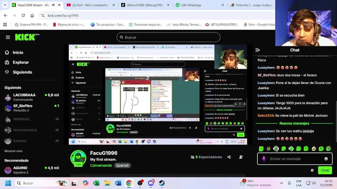Viewport: 337px width, 189px height.
Task: Open Steam from the taskbar
Action: [162, 183]
